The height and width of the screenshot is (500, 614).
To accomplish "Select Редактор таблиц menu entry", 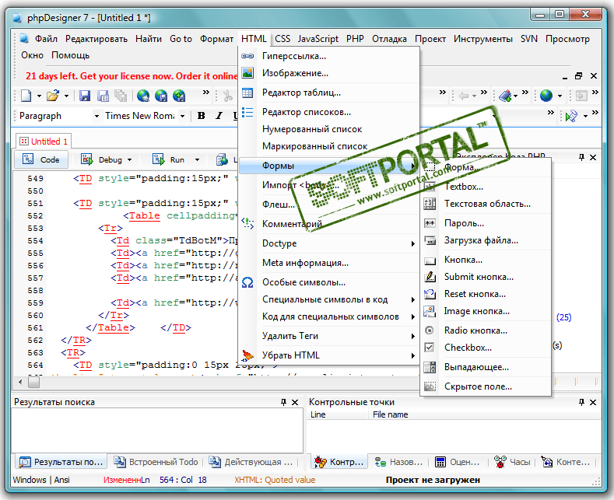I will (329, 93).
